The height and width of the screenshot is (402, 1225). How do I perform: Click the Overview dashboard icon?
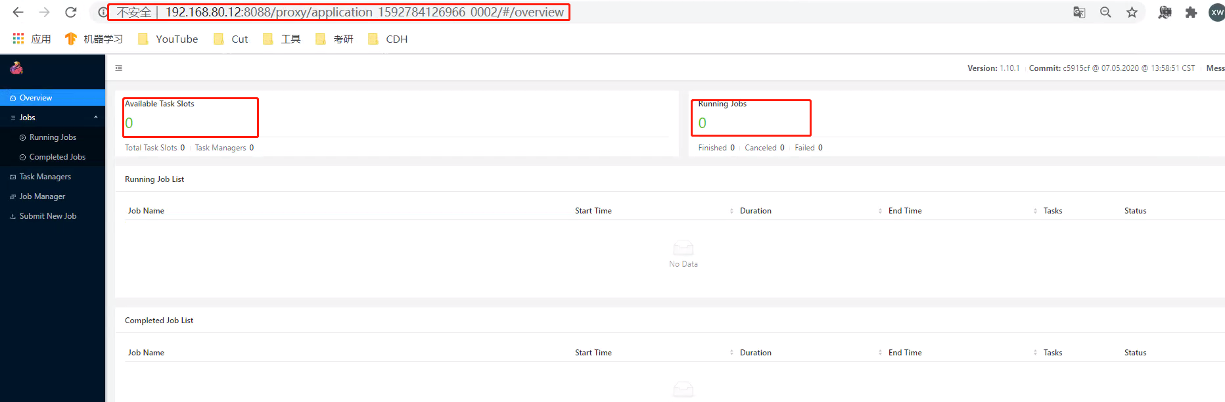pyautogui.click(x=12, y=98)
